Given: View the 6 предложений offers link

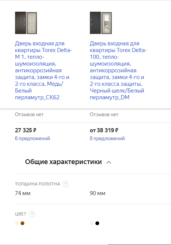Looking at the screenshot, I should (33, 139).
